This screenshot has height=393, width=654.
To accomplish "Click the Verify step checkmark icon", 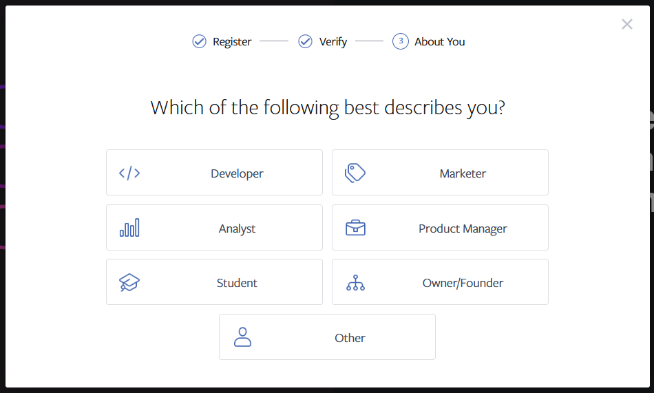I will (305, 41).
